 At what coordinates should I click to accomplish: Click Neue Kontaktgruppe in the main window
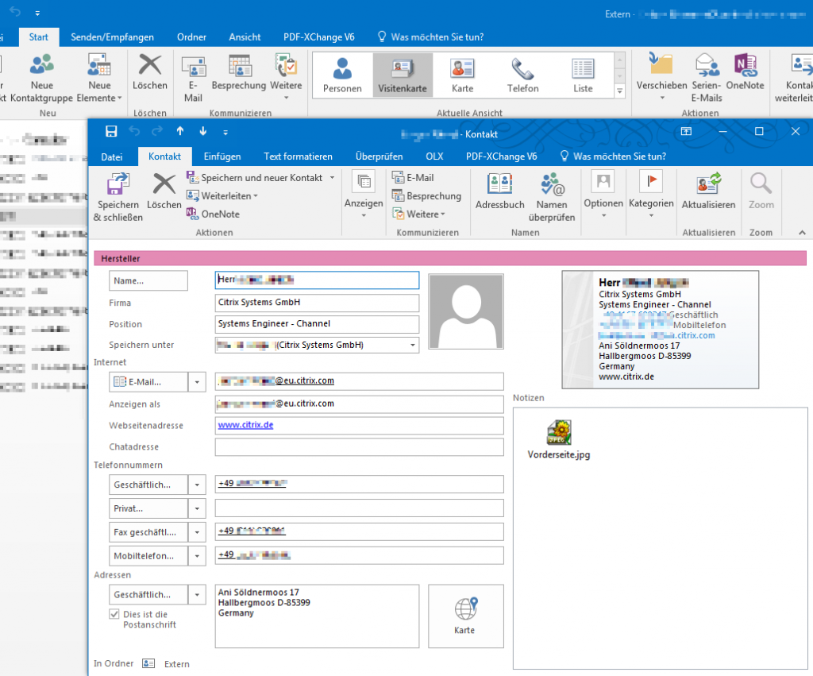[41, 78]
